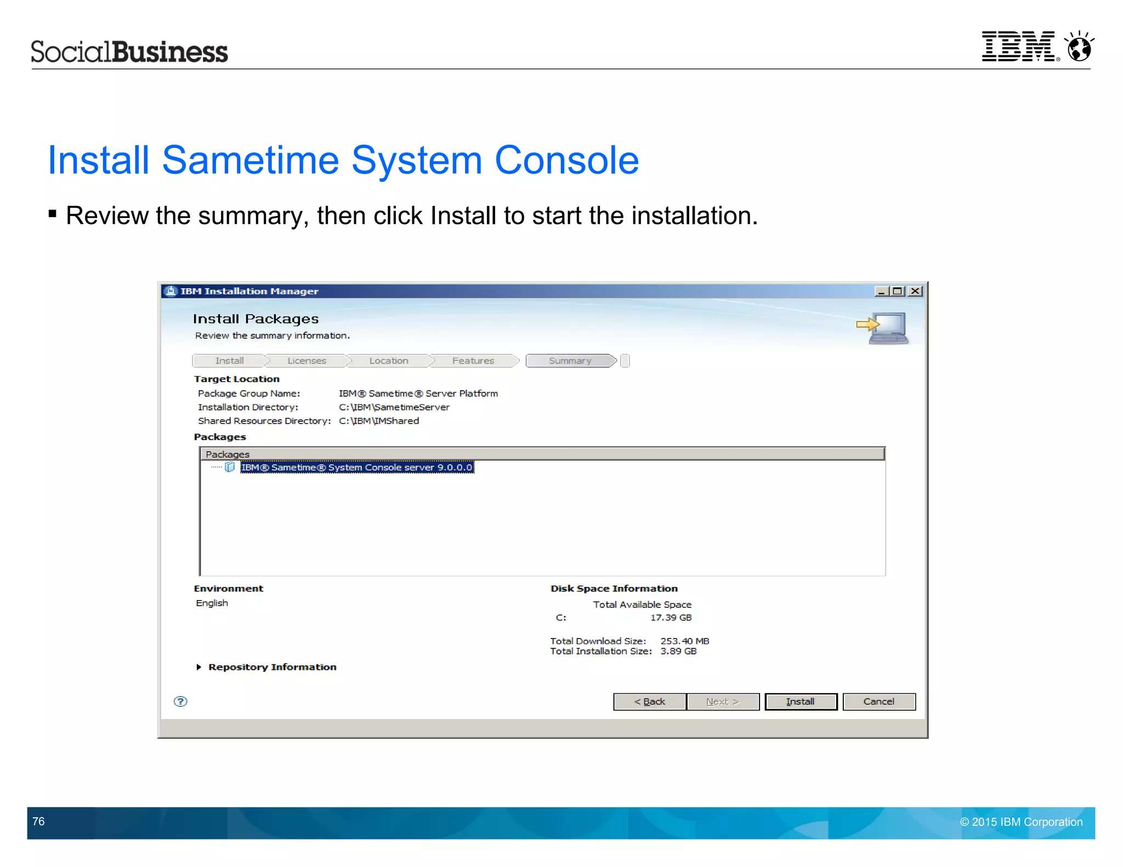Click the install computer arrow graphic

pos(882,328)
